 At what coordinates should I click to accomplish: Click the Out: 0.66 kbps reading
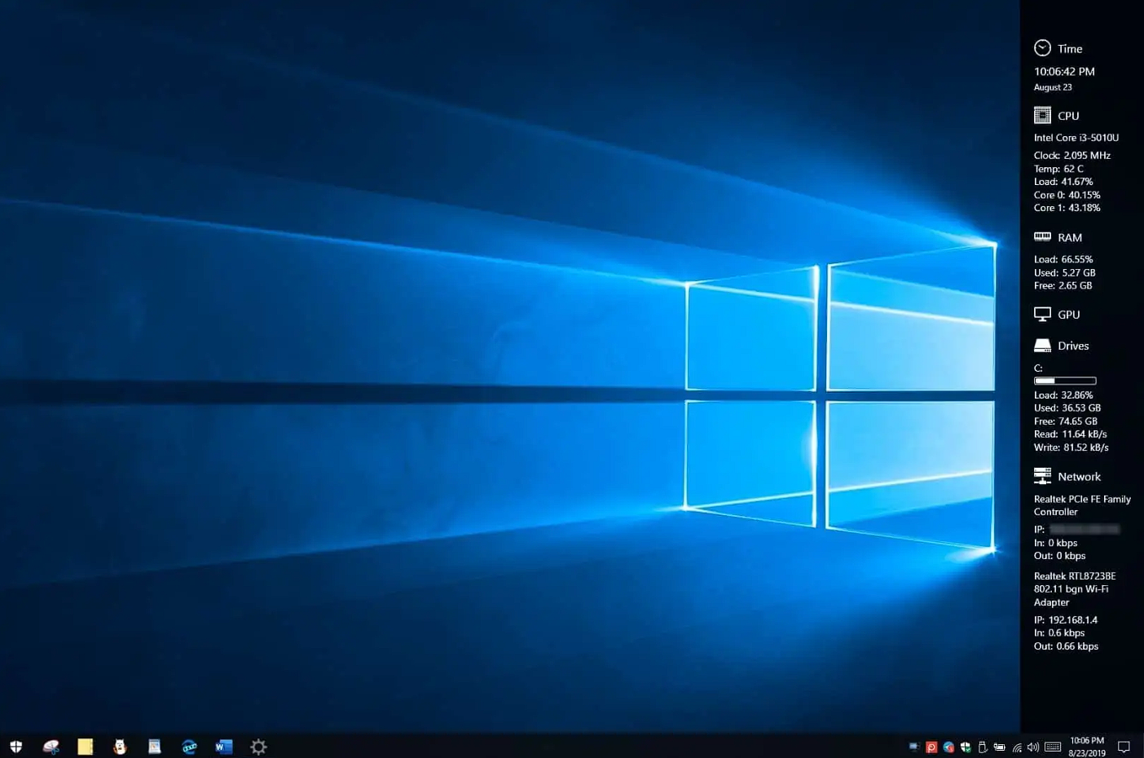click(1067, 646)
